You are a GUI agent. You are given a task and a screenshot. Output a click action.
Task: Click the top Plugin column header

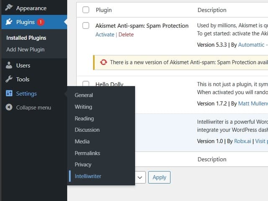click(104, 10)
